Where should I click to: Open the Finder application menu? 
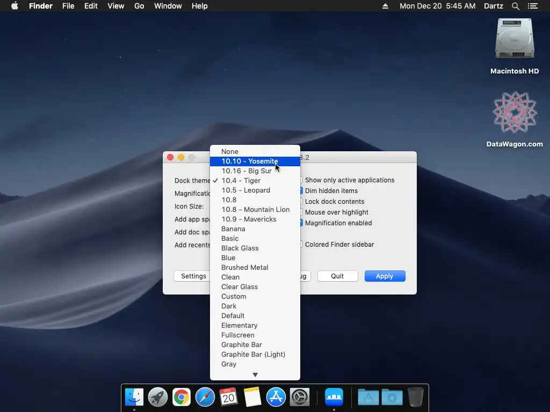click(x=41, y=6)
